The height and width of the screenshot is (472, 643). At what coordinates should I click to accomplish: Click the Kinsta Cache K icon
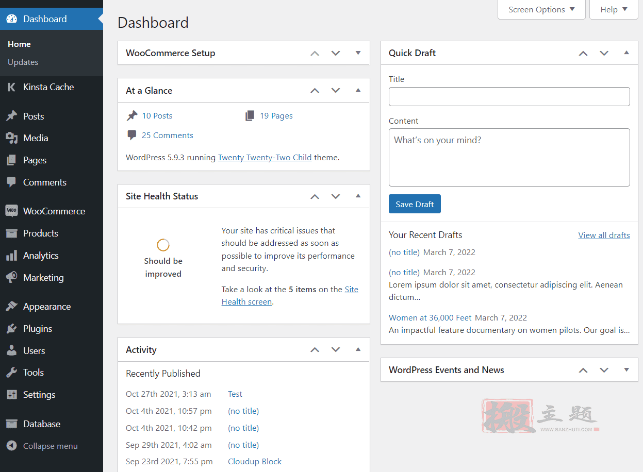pos(11,87)
